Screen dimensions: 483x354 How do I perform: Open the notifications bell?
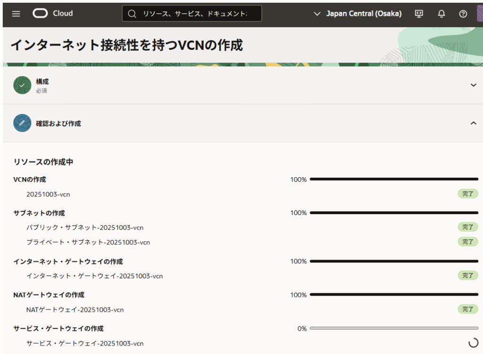pos(441,14)
